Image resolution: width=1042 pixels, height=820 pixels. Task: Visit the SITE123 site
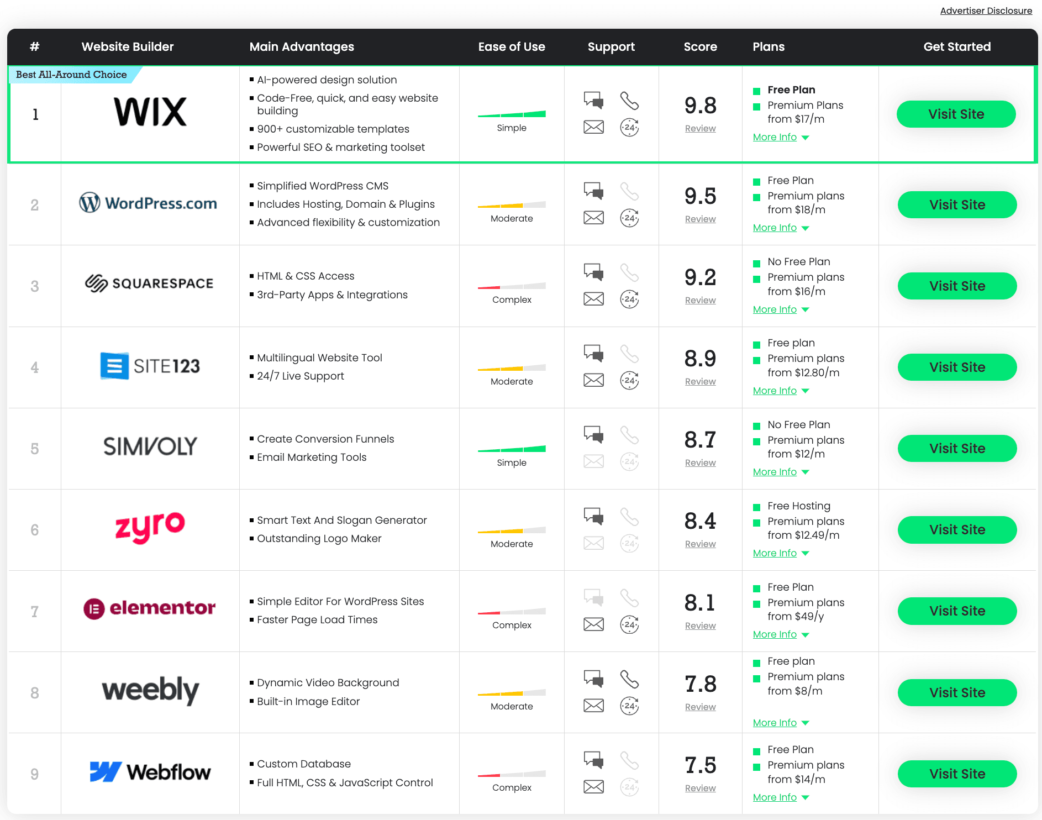coord(957,367)
